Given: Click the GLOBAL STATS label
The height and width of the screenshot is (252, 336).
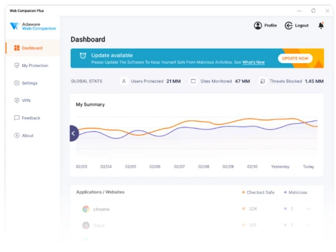Looking at the screenshot, I should 87,81.
